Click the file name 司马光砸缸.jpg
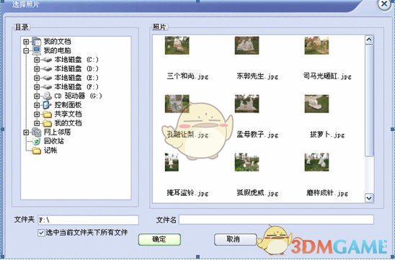395x260 pixels. click(x=327, y=76)
